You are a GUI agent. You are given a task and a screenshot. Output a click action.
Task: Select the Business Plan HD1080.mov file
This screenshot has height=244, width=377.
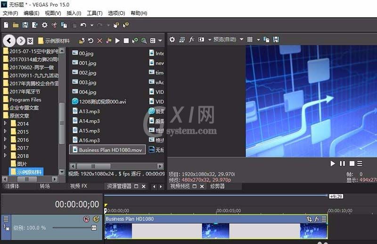pos(107,150)
